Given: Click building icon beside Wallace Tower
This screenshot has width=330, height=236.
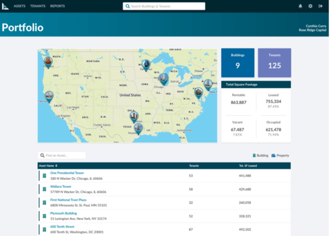Looking at the screenshot, I should pyautogui.click(x=44, y=189).
